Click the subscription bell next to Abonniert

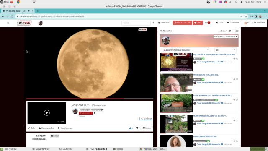[x=94, y=113]
